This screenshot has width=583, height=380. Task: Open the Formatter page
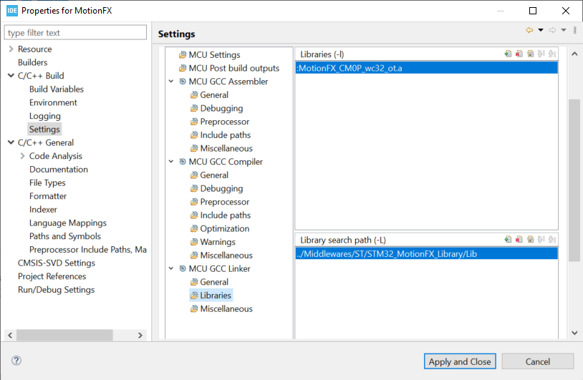click(48, 196)
